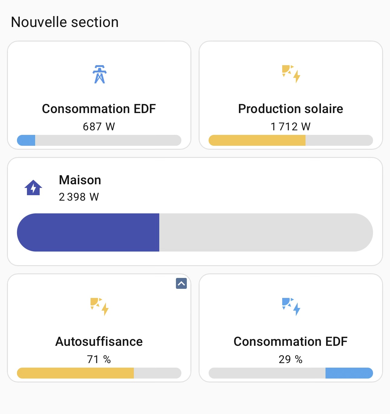Click the Consommation EDF title above 29 %
This screenshot has height=414, width=390.
[291, 342]
